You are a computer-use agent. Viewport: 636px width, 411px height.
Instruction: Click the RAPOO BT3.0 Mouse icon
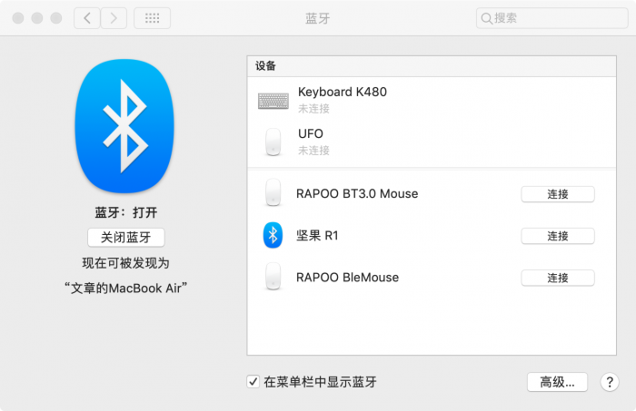pyautogui.click(x=273, y=194)
